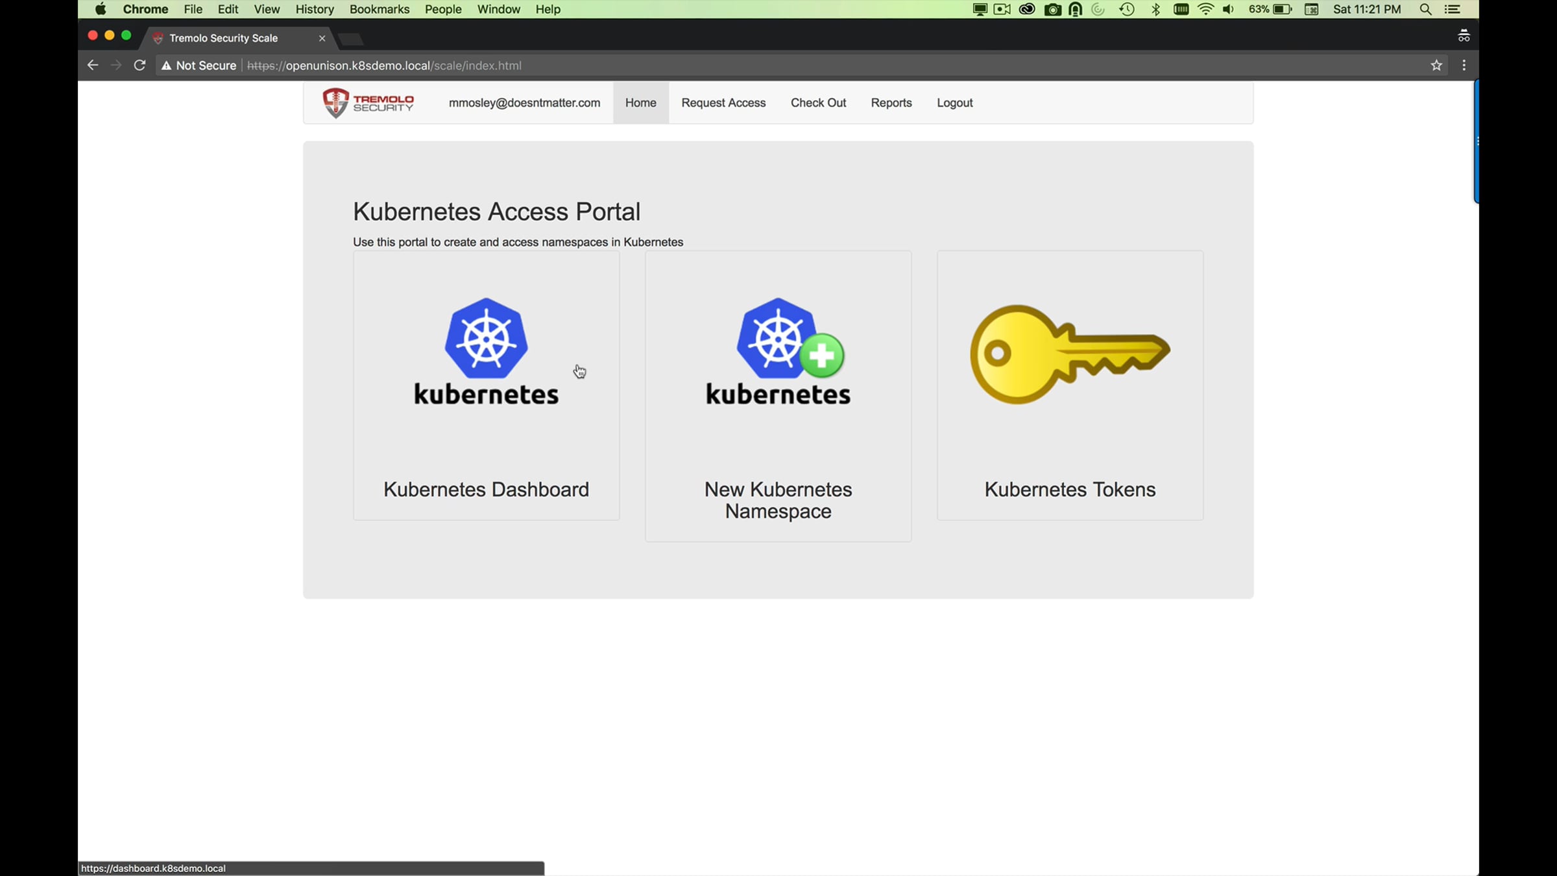Click the 'Kubernetes Access Portal' heading
The image size is (1557, 876).
[496, 212]
